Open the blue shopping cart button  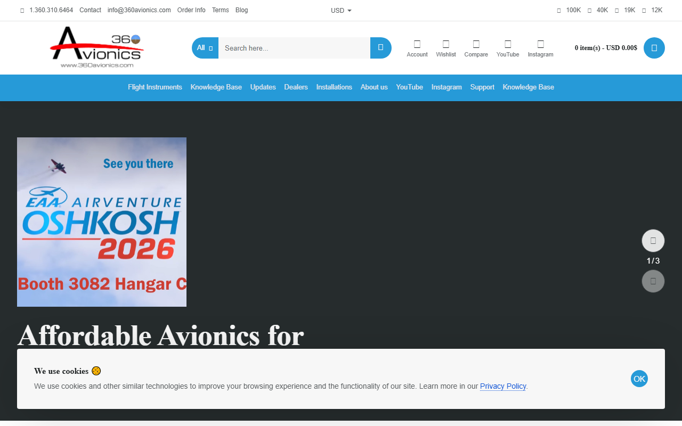654,48
